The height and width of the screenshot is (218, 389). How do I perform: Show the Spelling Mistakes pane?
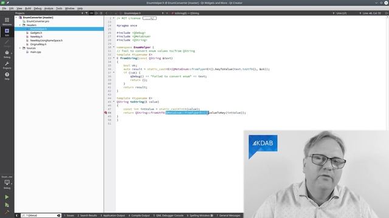(x=200, y=216)
